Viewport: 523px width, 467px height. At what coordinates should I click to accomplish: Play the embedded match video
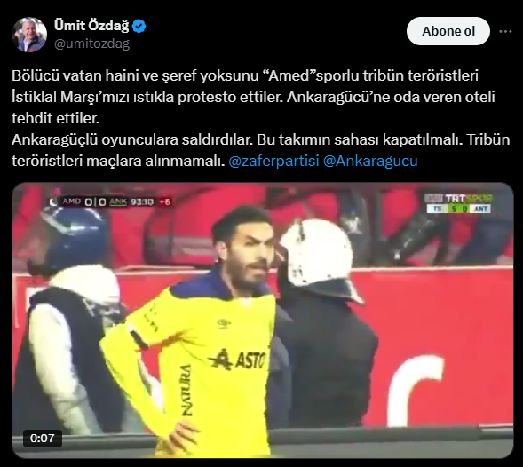pyautogui.click(x=263, y=321)
